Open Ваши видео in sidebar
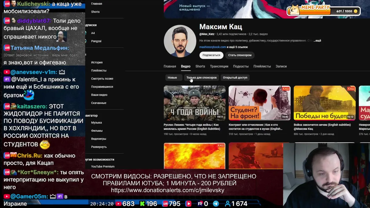370x208 pixels. (x=99, y=95)
